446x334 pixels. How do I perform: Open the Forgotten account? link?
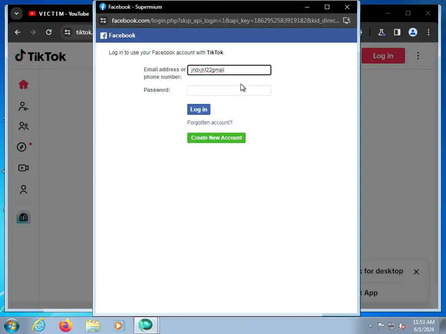point(209,123)
